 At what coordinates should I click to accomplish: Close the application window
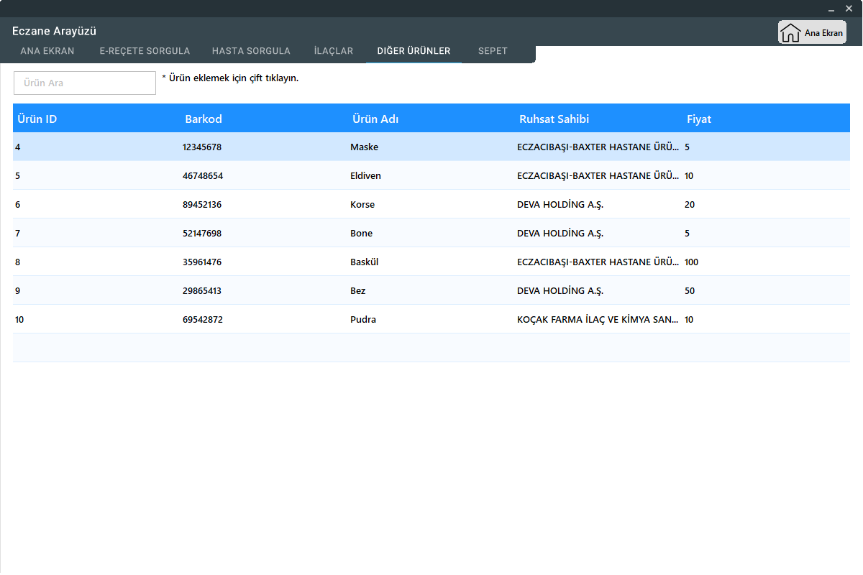pos(849,9)
